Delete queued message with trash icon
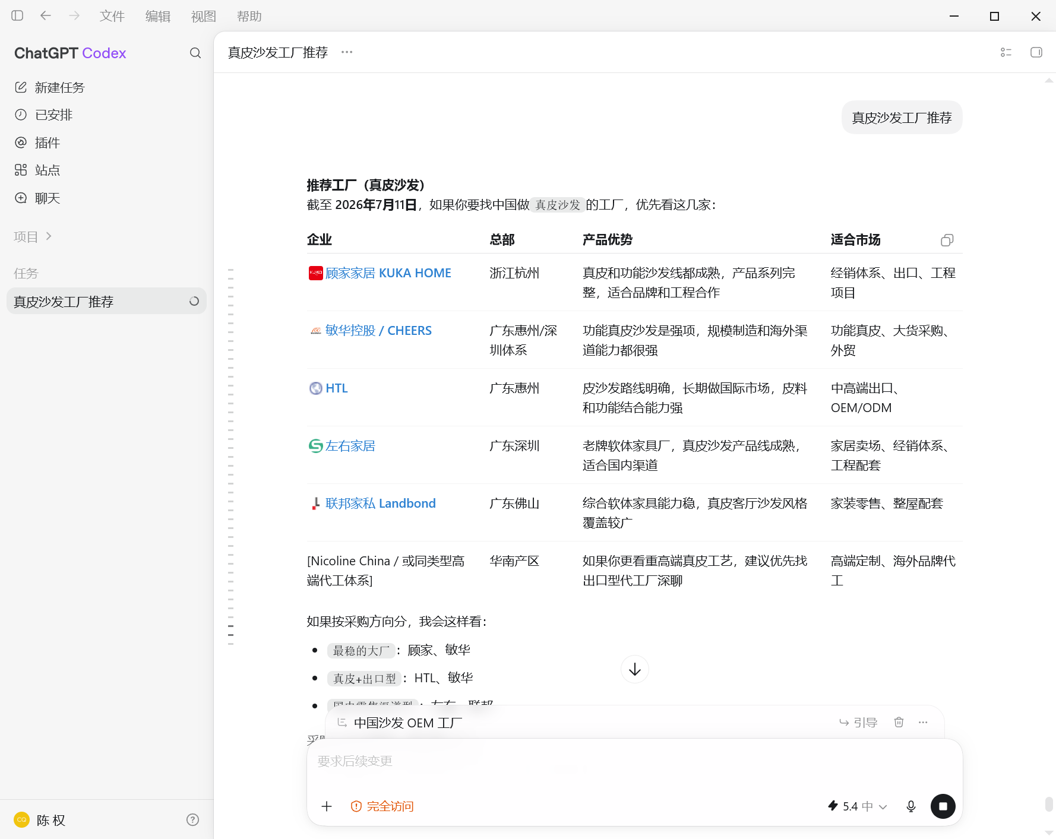 [x=899, y=722]
